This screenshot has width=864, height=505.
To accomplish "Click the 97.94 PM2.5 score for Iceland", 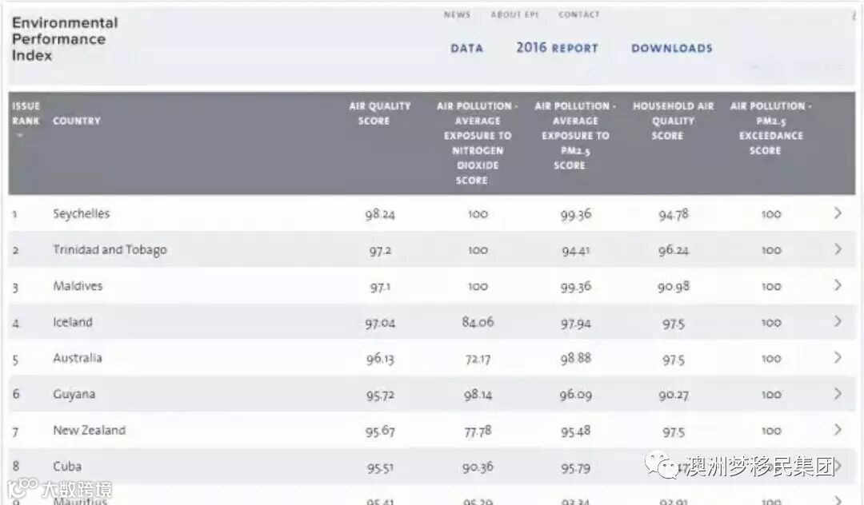I will 575,323.
